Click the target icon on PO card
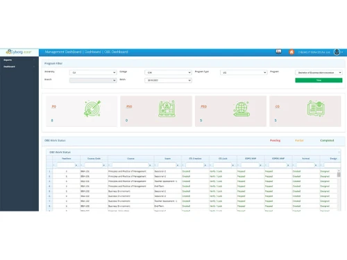The width and height of the screenshot is (347, 260). [x=92, y=108]
